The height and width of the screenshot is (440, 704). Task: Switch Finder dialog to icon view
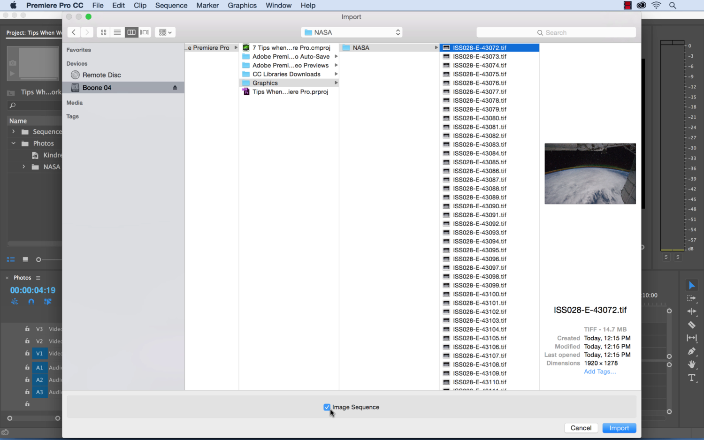(104, 32)
